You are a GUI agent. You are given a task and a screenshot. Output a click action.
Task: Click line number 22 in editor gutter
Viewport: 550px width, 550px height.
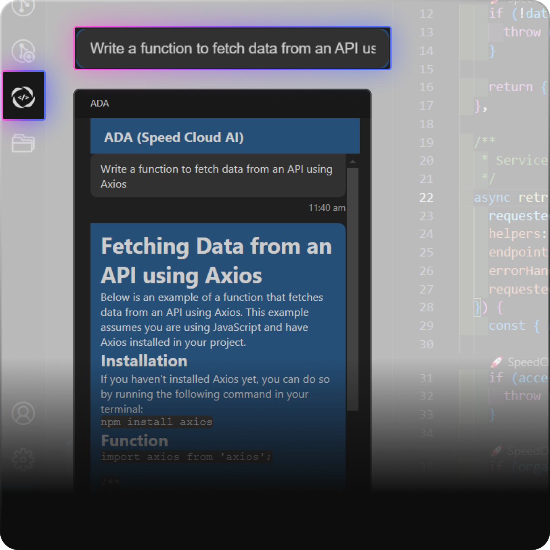point(426,197)
